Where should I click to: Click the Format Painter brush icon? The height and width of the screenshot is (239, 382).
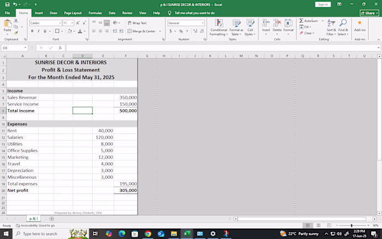(x=16, y=32)
